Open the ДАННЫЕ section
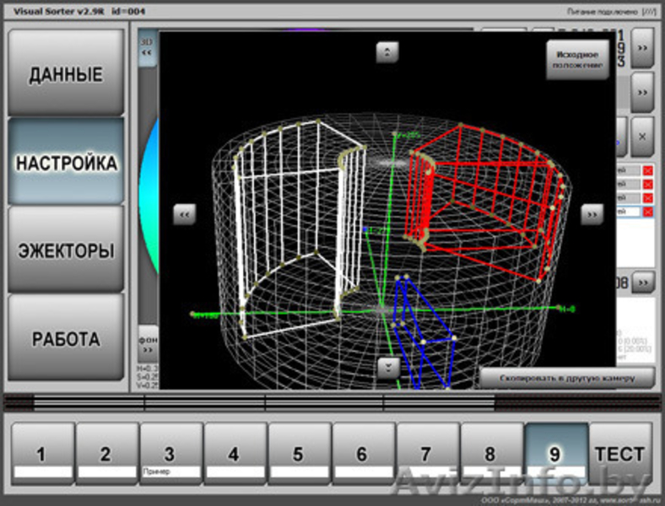Image resolution: width=665 pixels, height=506 pixels. pyautogui.click(x=66, y=74)
